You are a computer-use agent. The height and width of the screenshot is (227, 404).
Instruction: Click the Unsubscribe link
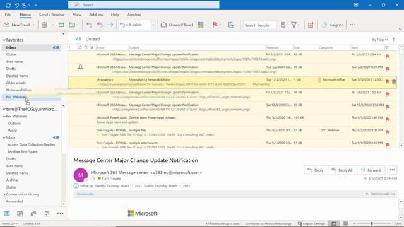[85, 194]
